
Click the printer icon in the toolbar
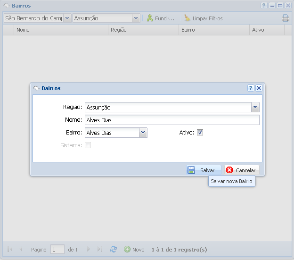pos(285,18)
